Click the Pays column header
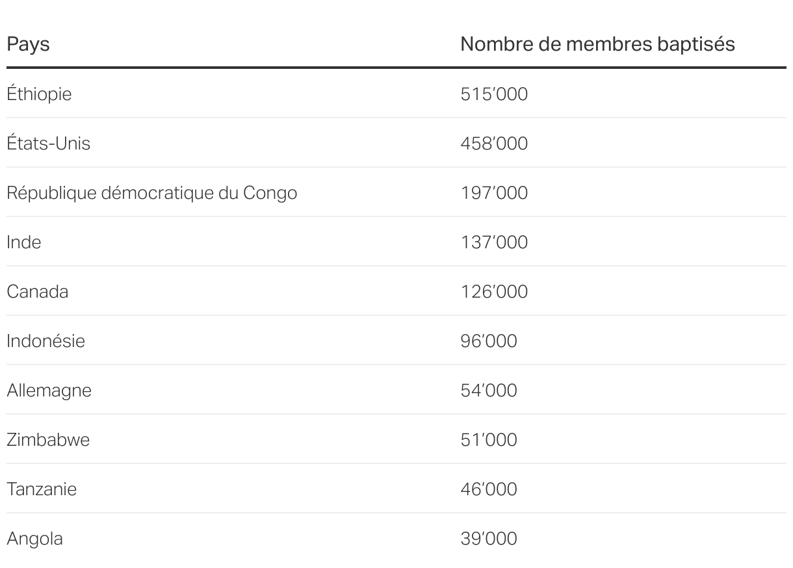 click(x=29, y=44)
